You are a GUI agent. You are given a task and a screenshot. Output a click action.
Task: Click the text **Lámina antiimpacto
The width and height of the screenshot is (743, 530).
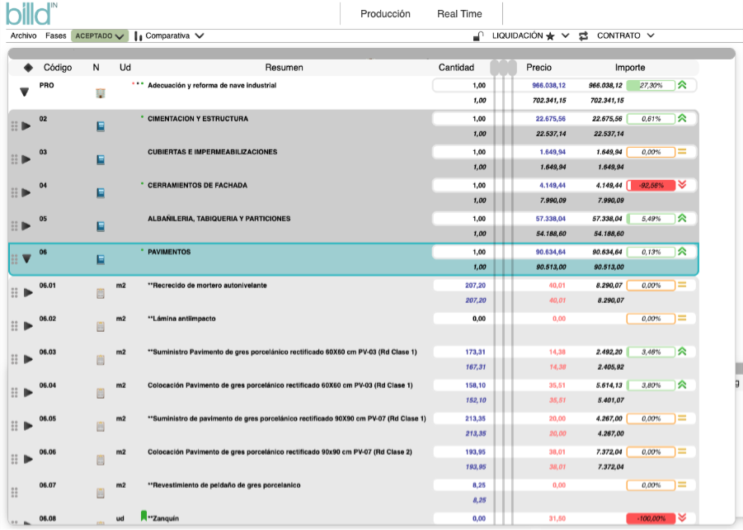[181, 319]
